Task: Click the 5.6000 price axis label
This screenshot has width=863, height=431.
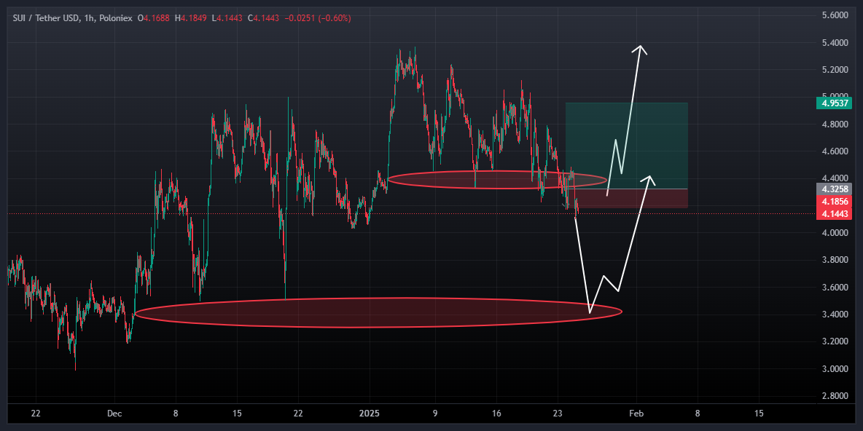Action: click(x=836, y=15)
